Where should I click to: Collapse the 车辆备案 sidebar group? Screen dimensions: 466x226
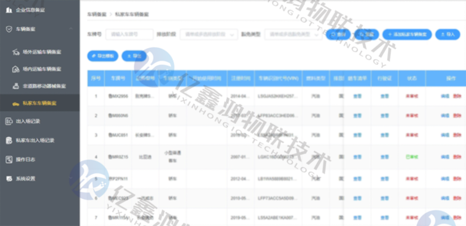(x=71, y=29)
